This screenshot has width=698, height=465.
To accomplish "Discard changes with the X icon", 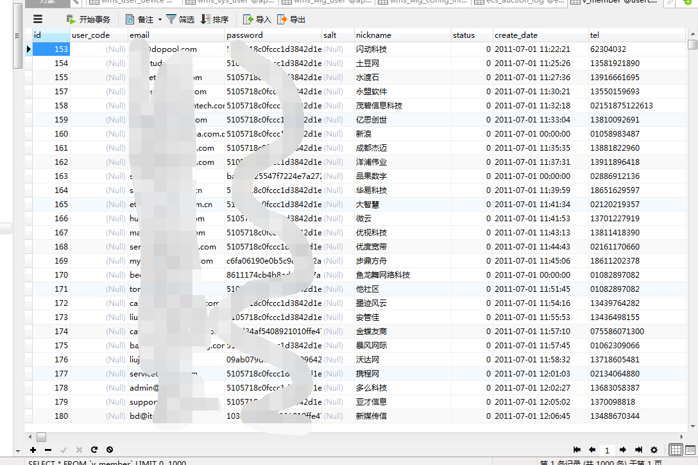I will pyautogui.click(x=80, y=450).
